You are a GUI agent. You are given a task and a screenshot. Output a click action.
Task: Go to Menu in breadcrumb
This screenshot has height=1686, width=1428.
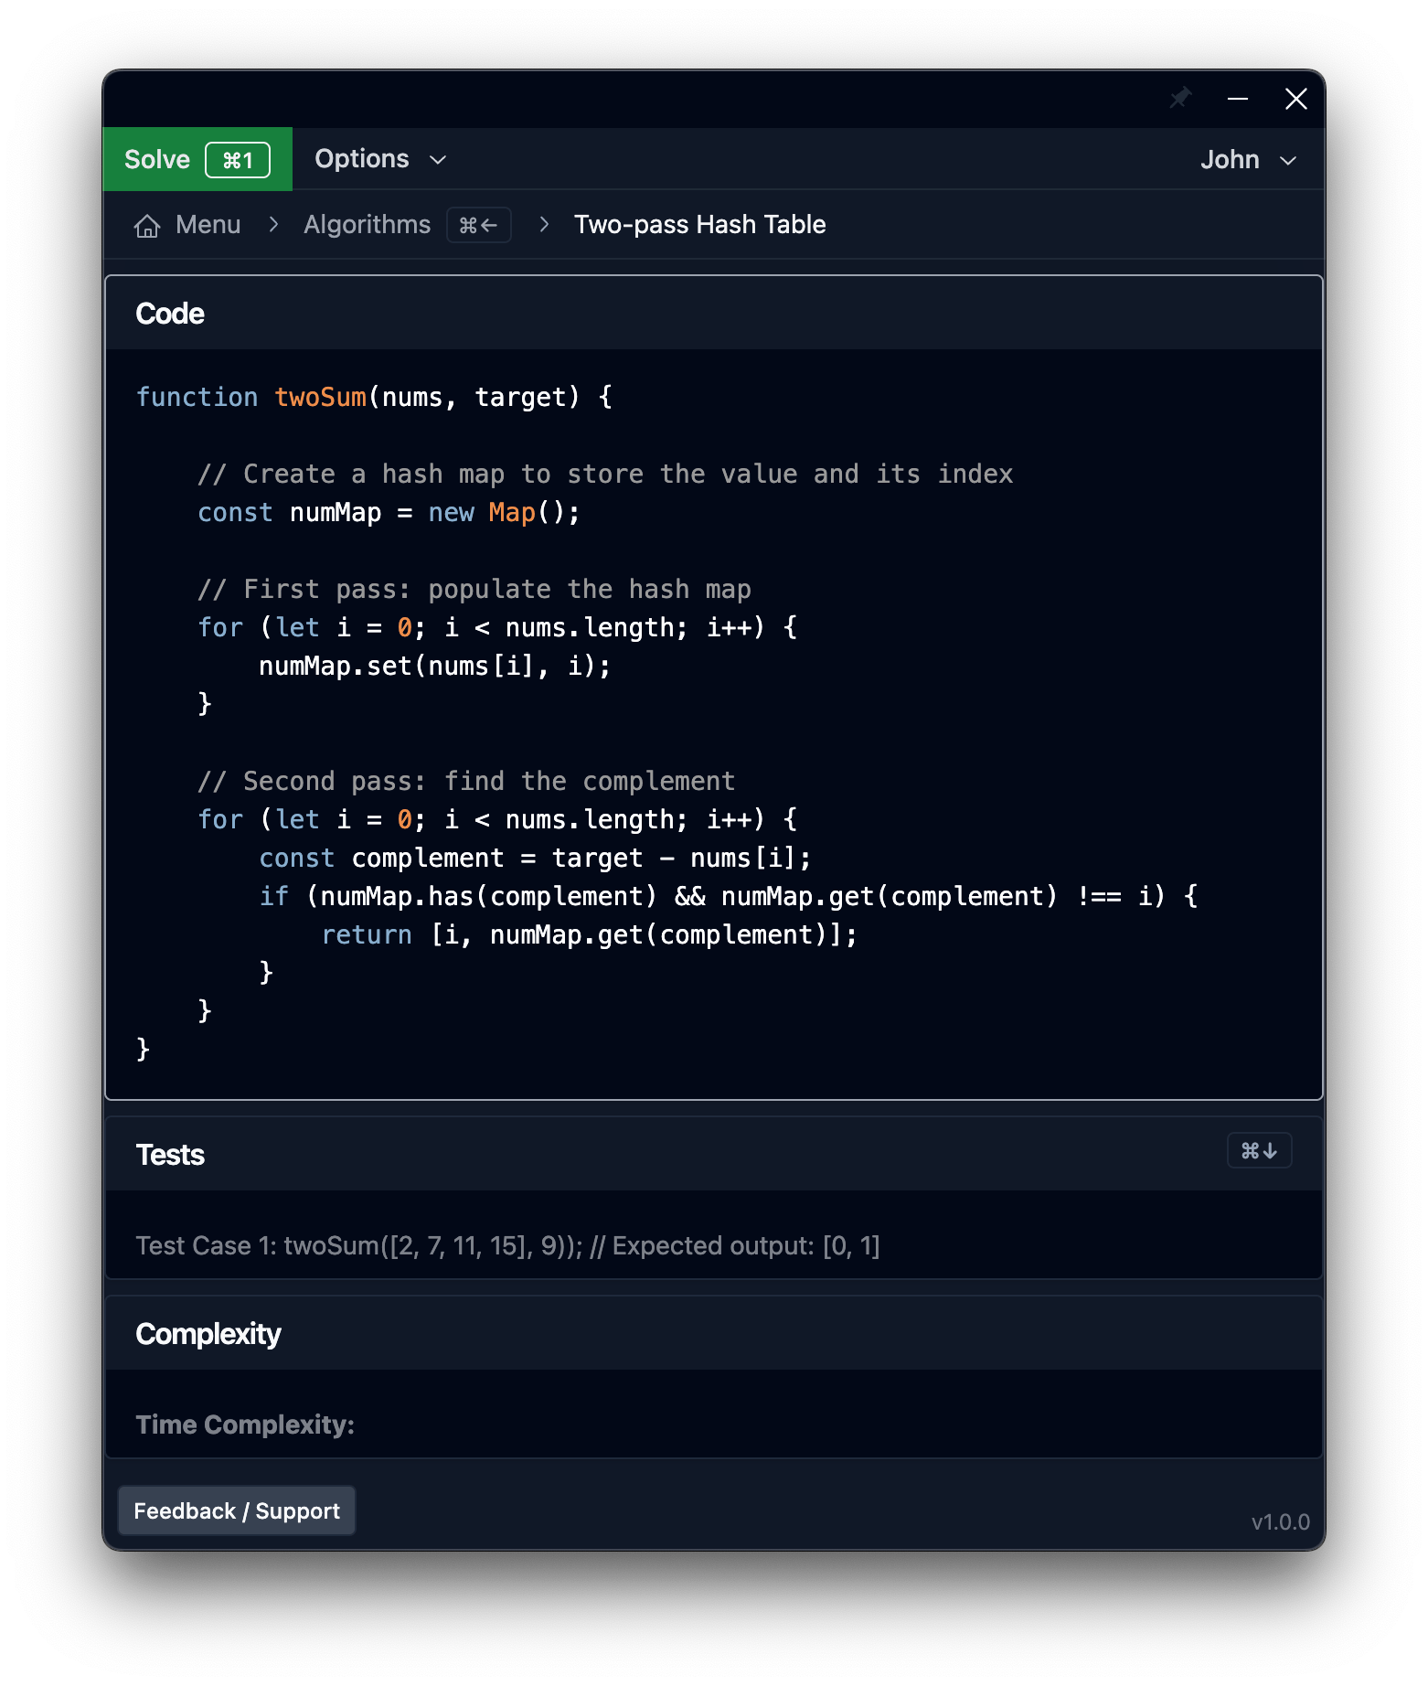pyautogui.click(x=208, y=225)
